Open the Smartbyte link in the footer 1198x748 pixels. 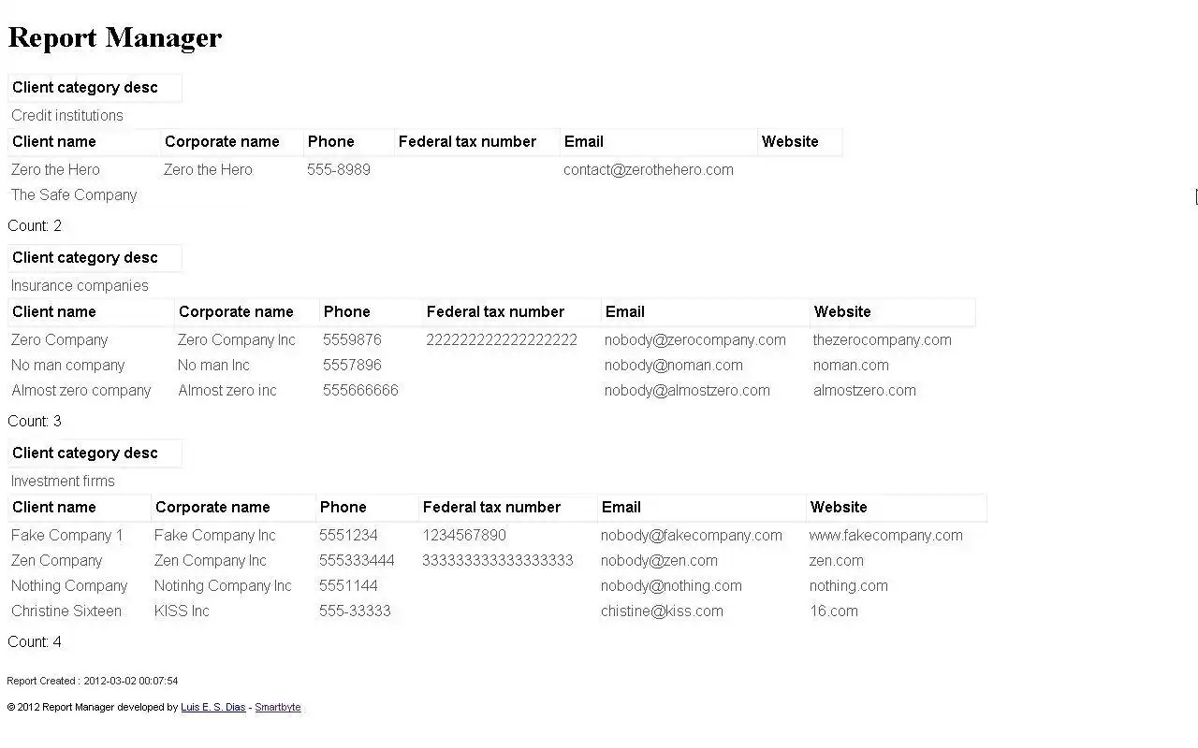coord(278,708)
